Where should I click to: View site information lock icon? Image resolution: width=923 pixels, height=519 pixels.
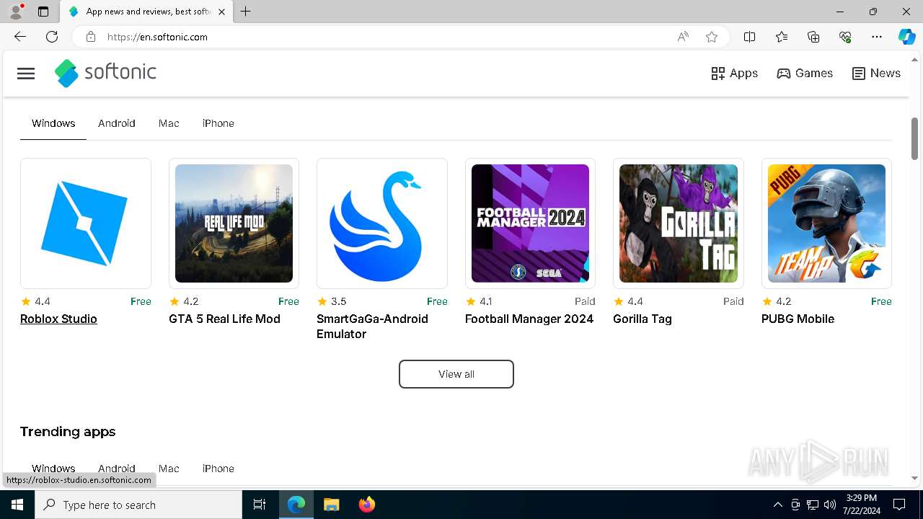[x=90, y=37]
